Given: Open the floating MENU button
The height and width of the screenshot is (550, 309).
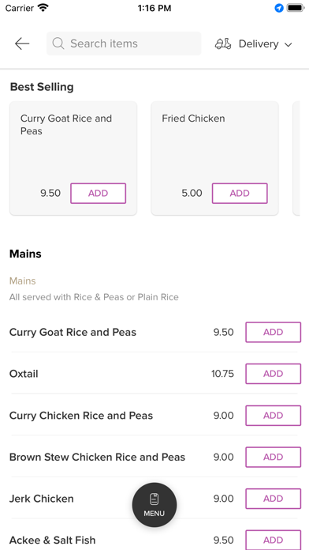Looking at the screenshot, I should coord(154,505).
